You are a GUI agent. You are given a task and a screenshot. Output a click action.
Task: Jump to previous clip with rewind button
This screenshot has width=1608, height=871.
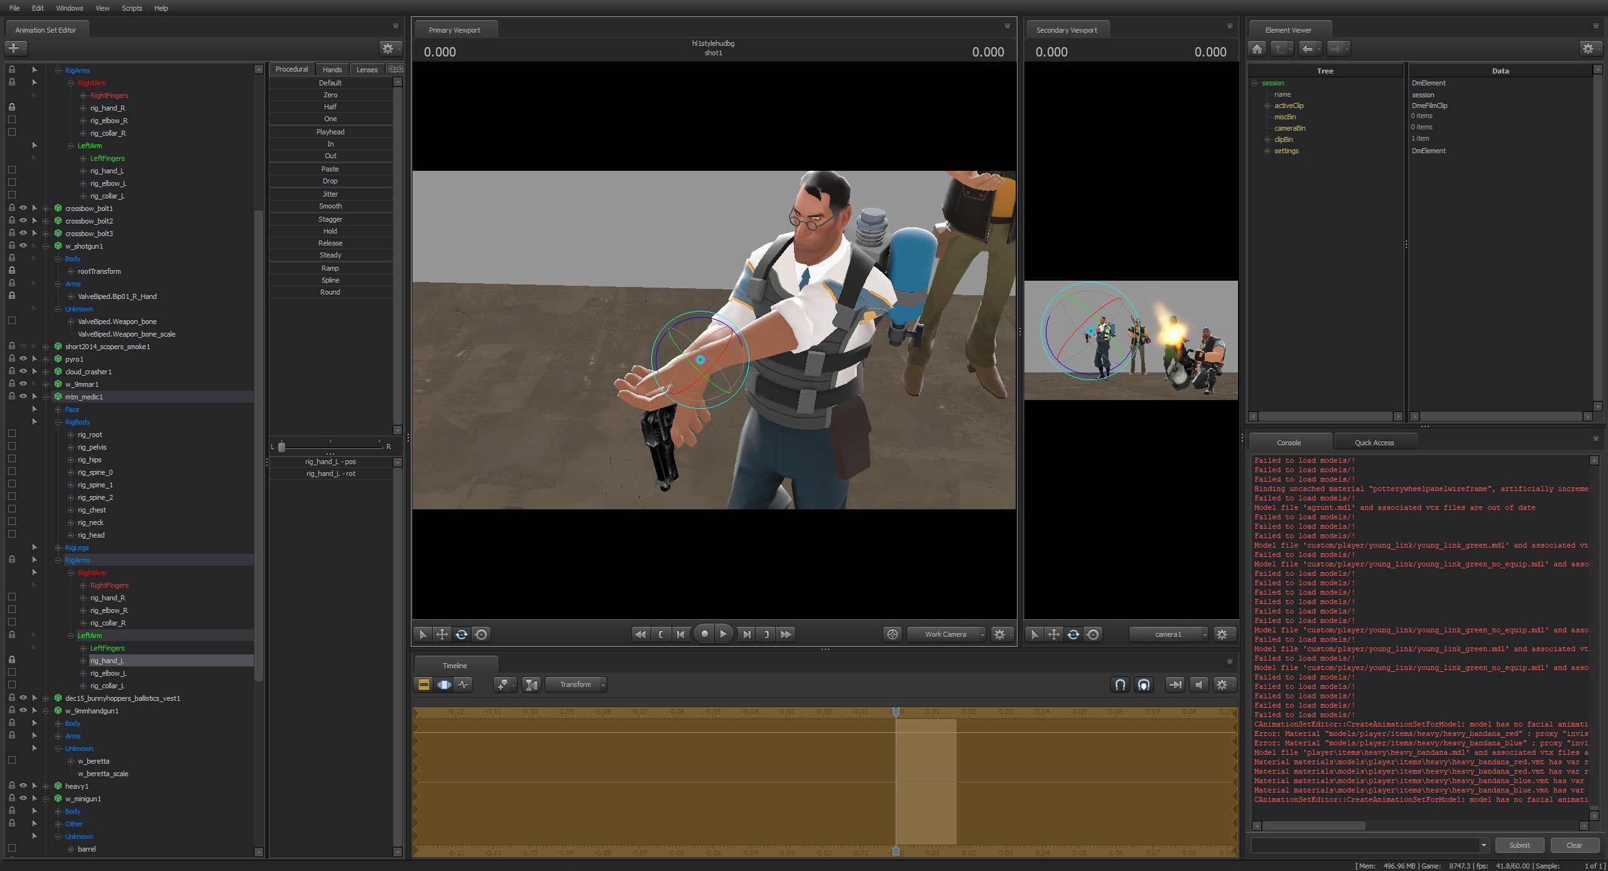(640, 634)
